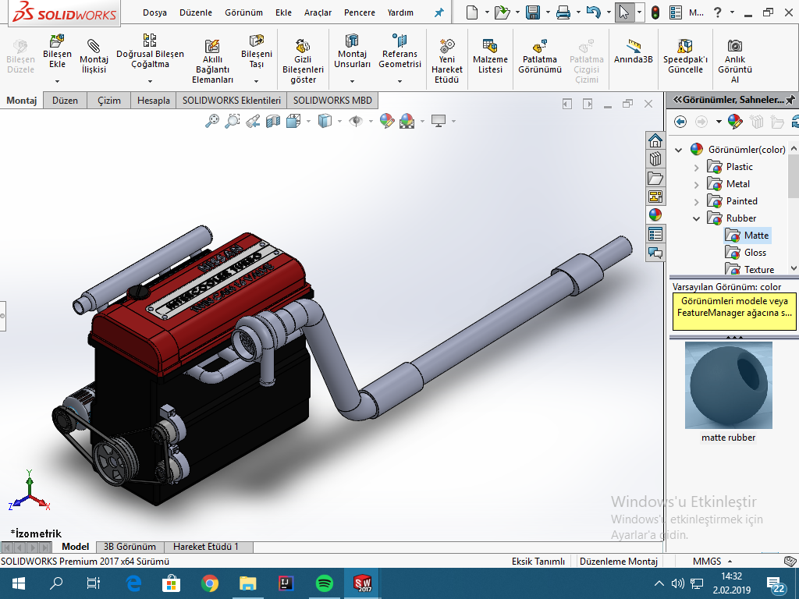
Task: Click the Rebuild traffic light icon
Action: pyautogui.click(x=655, y=12)
